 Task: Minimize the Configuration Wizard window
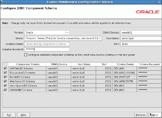click(x=159, y=2)
